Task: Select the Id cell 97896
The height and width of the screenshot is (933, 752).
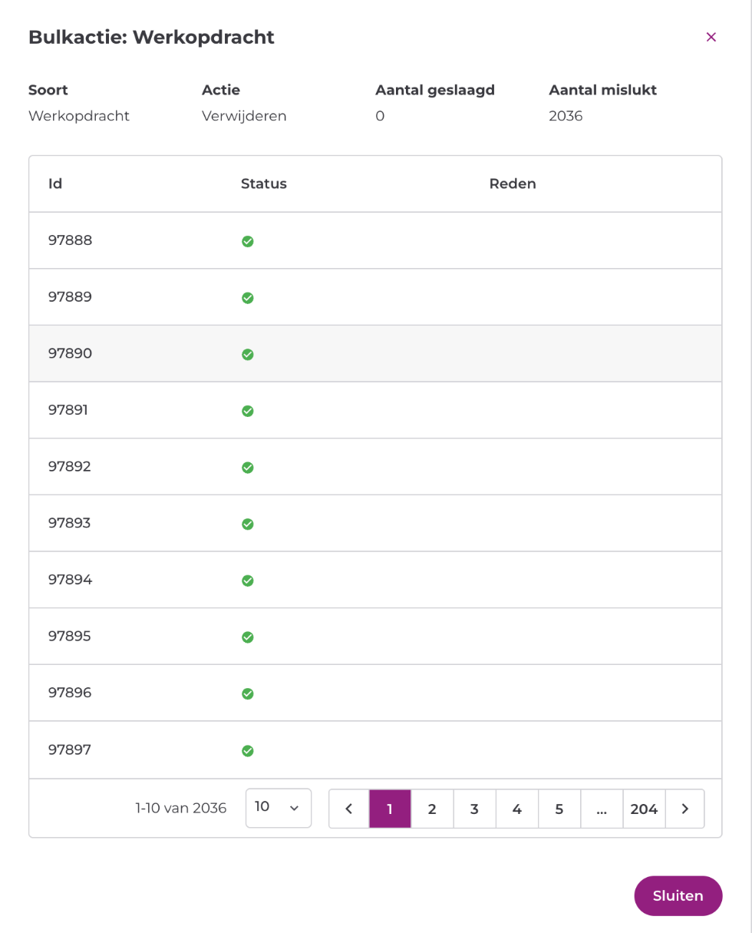Action: (70, 693)
